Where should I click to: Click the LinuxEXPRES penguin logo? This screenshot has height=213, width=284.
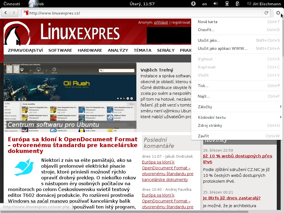pyautogui.click(x=17, y=33)
